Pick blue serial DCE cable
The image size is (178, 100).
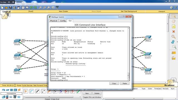[61, 91]
